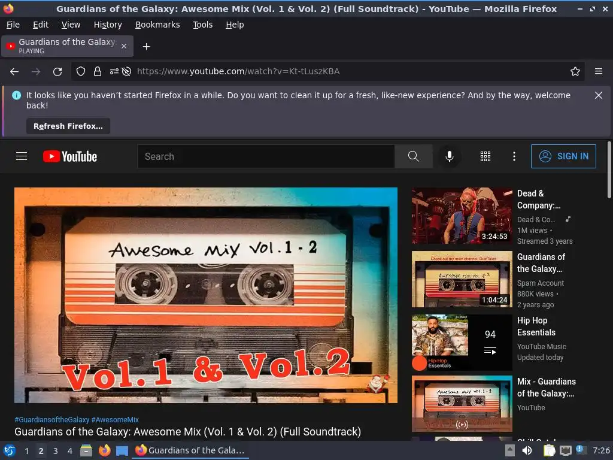Focus the YouTube Search input field
613x460 pixels.
click(x=266, y=156)
